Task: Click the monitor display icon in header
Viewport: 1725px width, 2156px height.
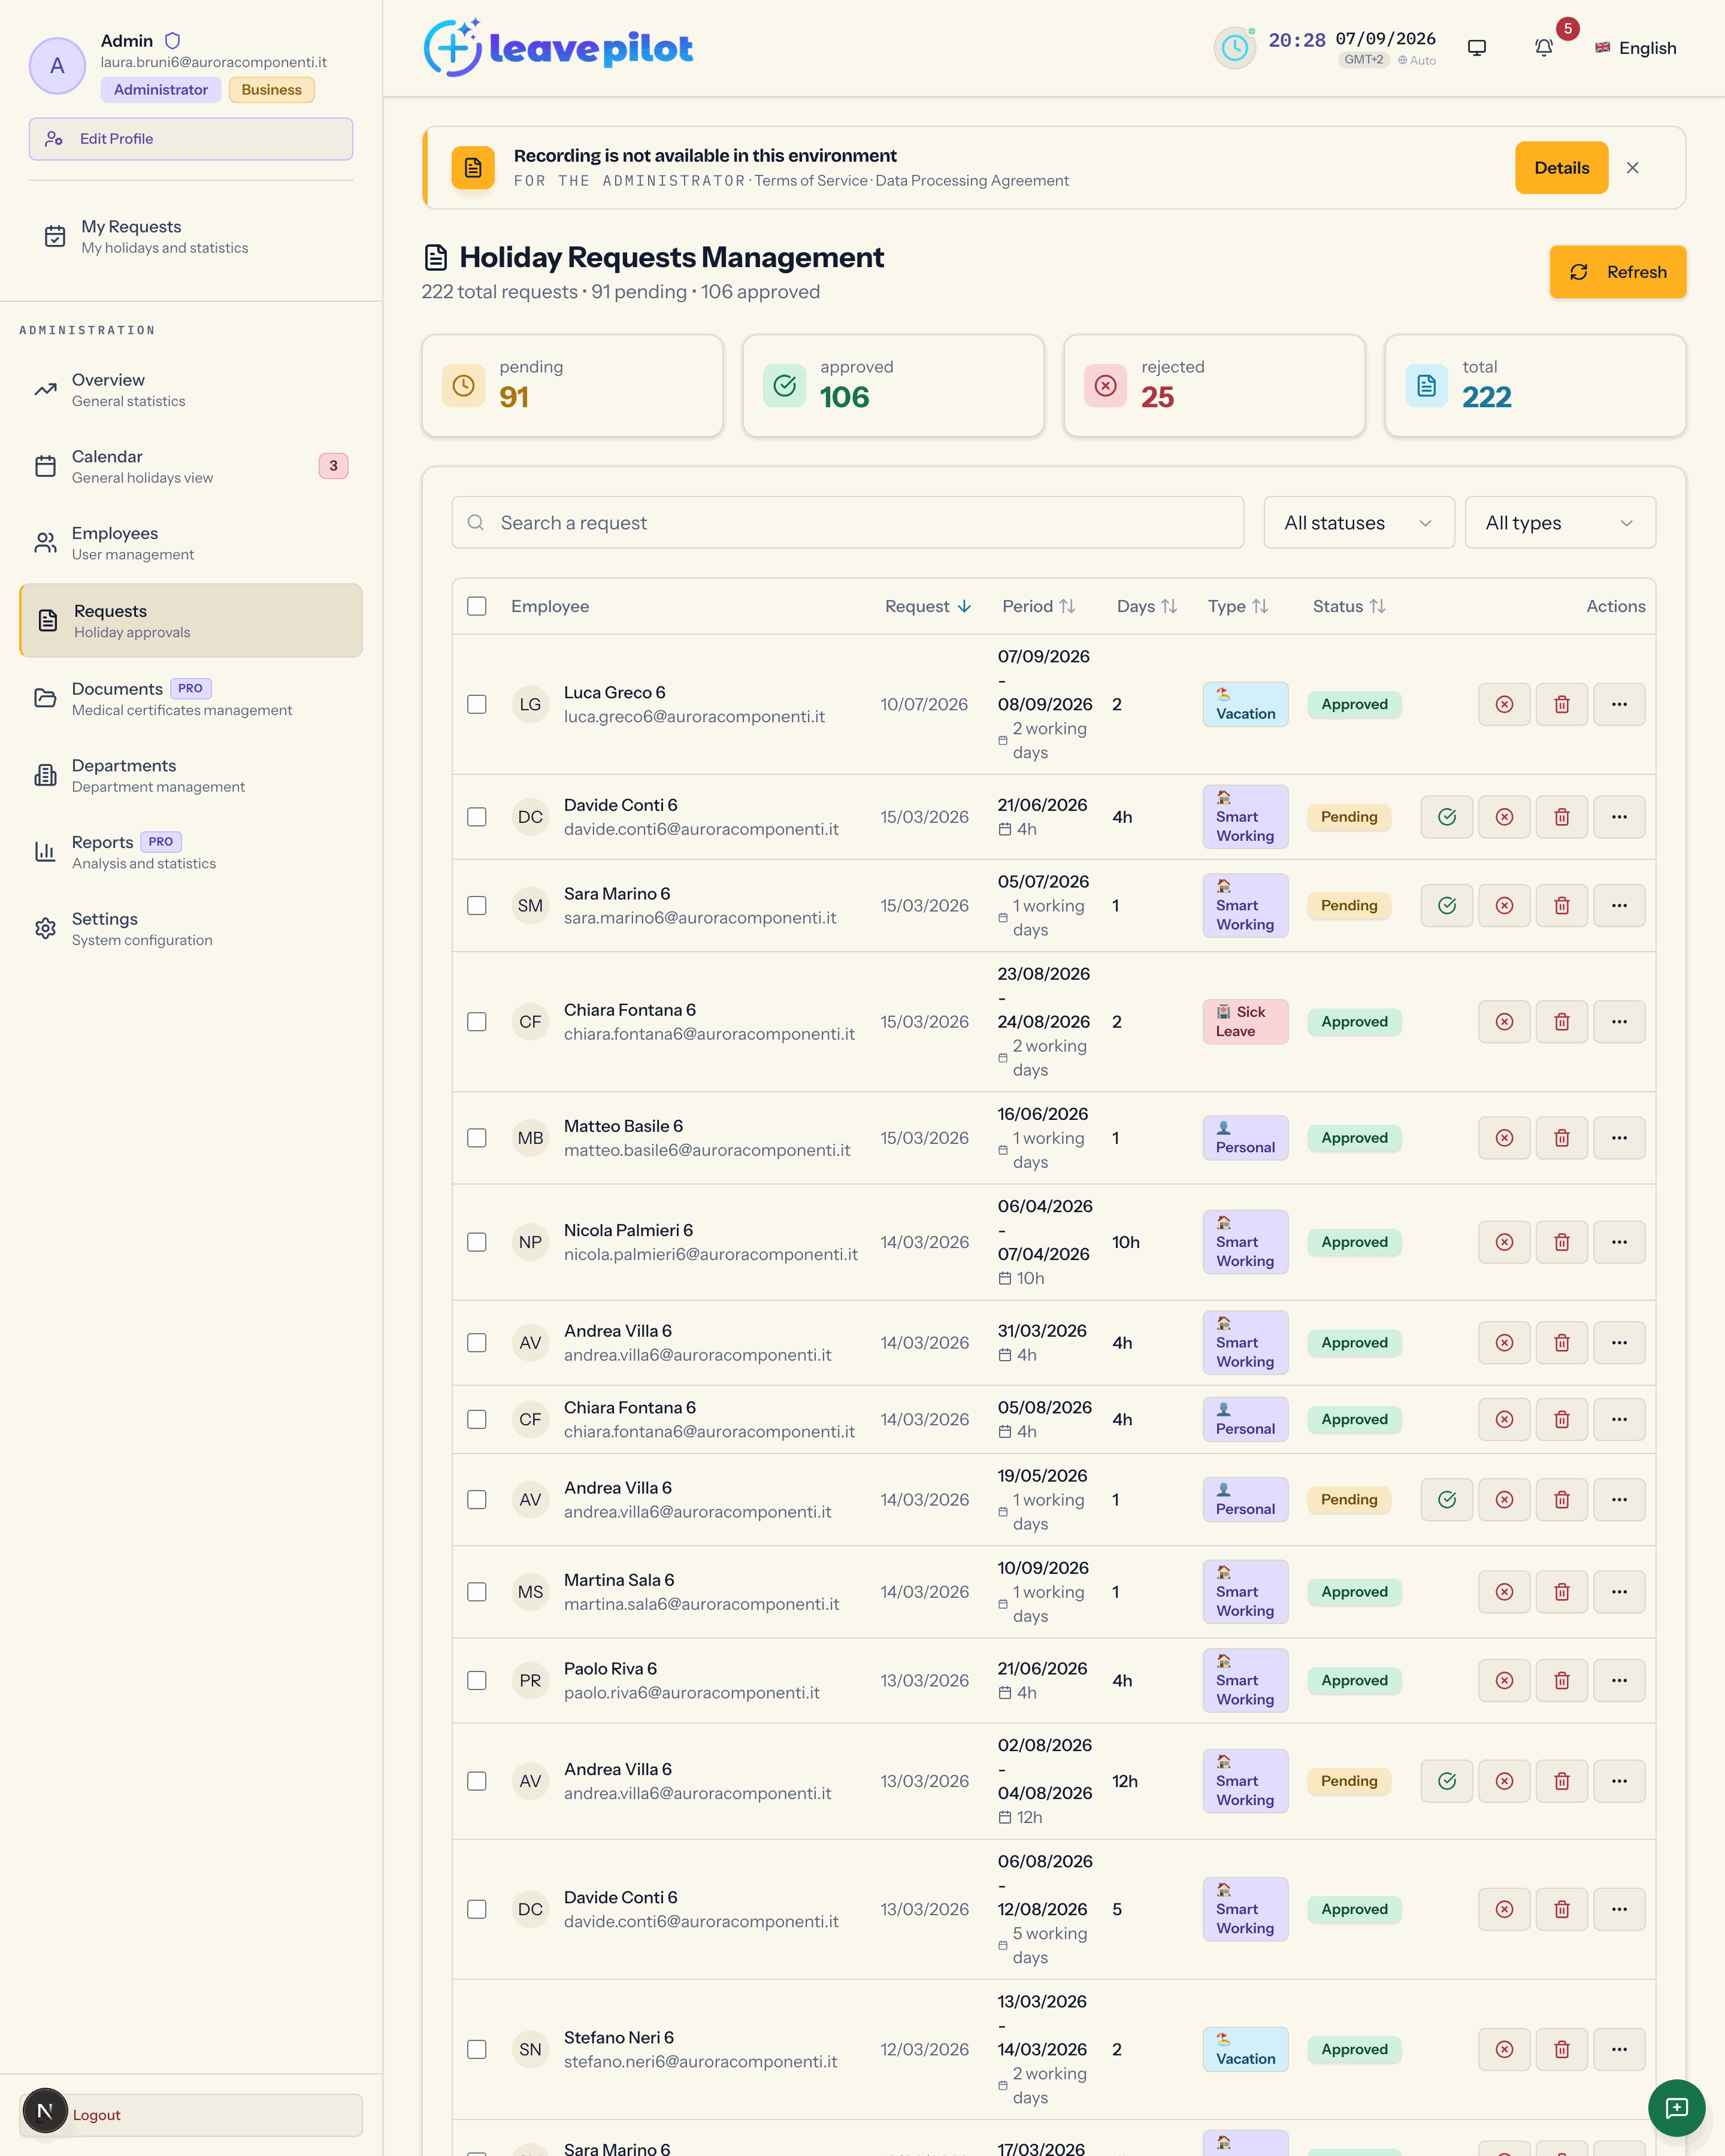Action: pos(1476,48)
